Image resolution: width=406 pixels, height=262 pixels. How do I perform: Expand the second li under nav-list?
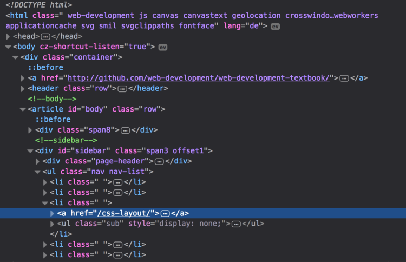pyautogui.click(x=45, y=193)
